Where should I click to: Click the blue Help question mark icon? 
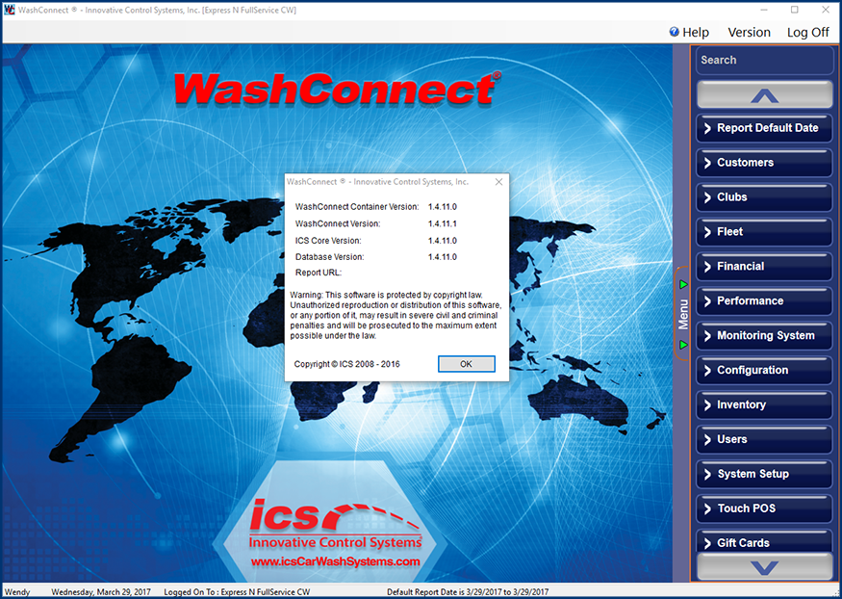[675, 32]
